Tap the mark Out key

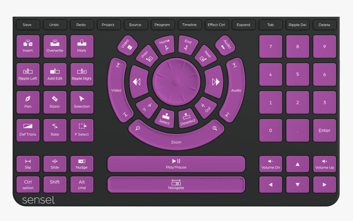pyautogui.click(x=206, y=107)
